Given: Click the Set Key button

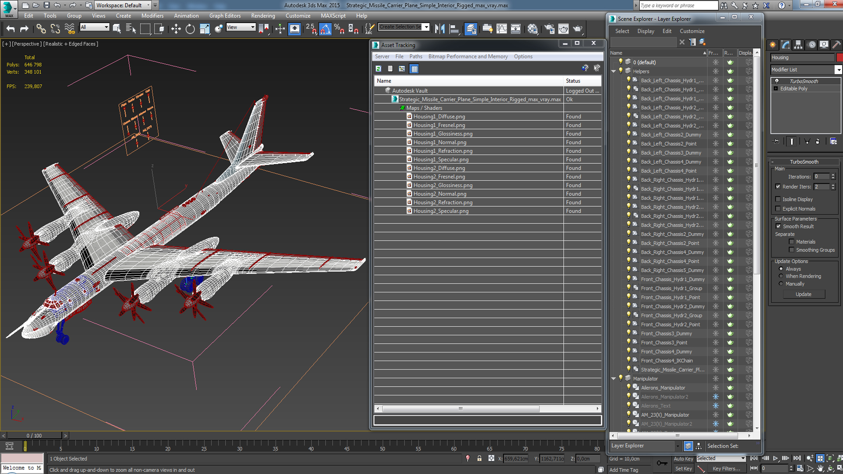Looking at the screenshot, I should click(683, 469).
